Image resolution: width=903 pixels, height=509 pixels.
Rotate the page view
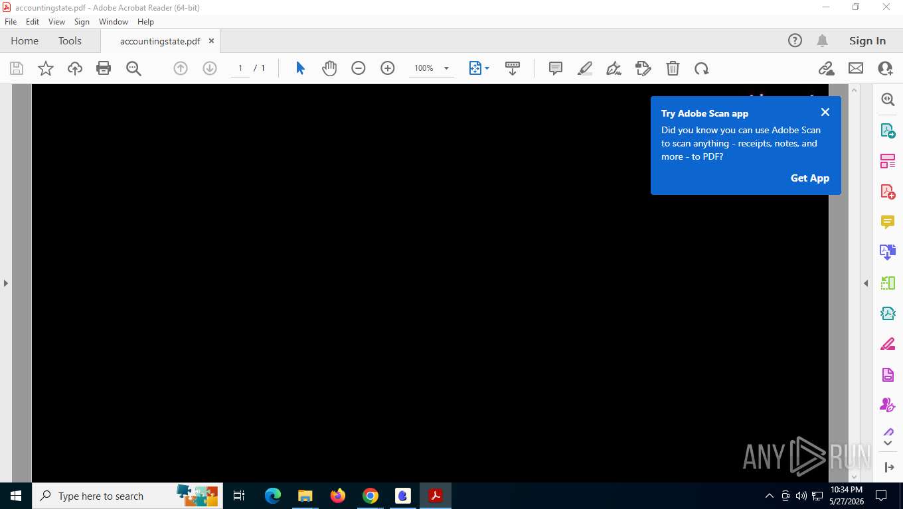pos(702,68)
